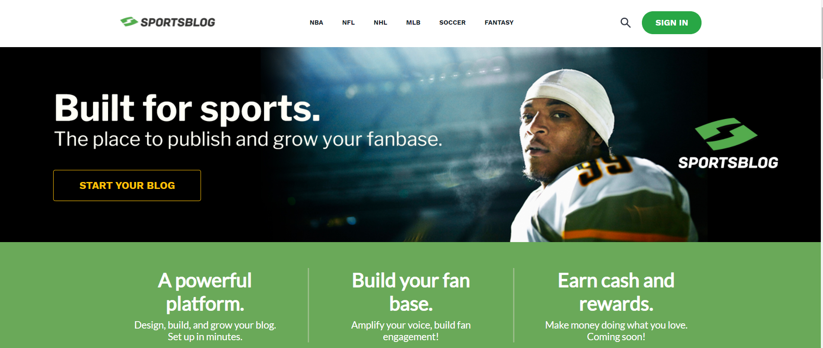Open the FANTASY menu link
The image size is (823, 348).
tap(499, 22)
